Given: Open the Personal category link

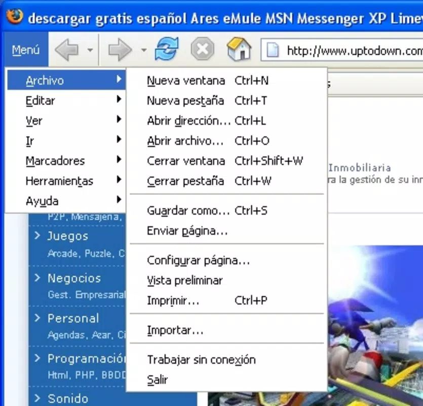Looking at the screenshot, I should 73,318.
